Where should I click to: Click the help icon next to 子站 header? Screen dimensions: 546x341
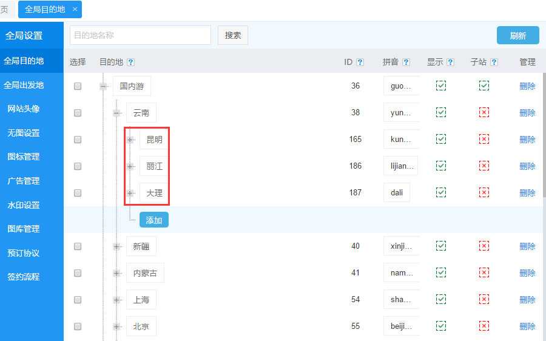[x=494, y=62]
